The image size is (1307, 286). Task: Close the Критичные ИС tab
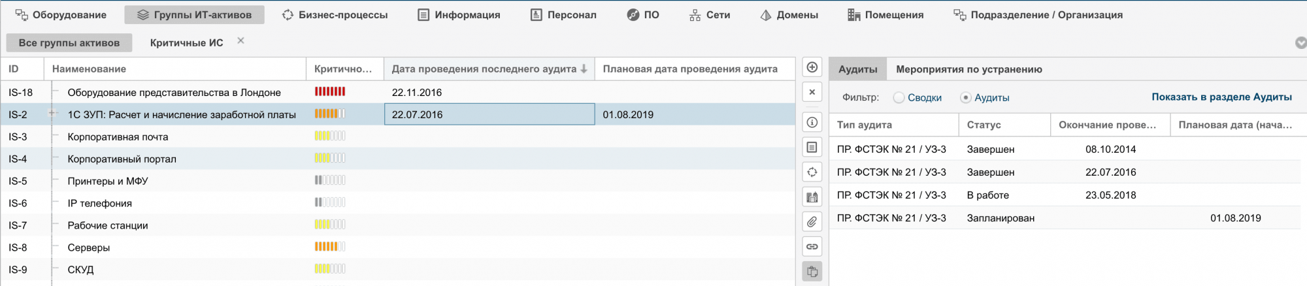[x=240, y=40]
